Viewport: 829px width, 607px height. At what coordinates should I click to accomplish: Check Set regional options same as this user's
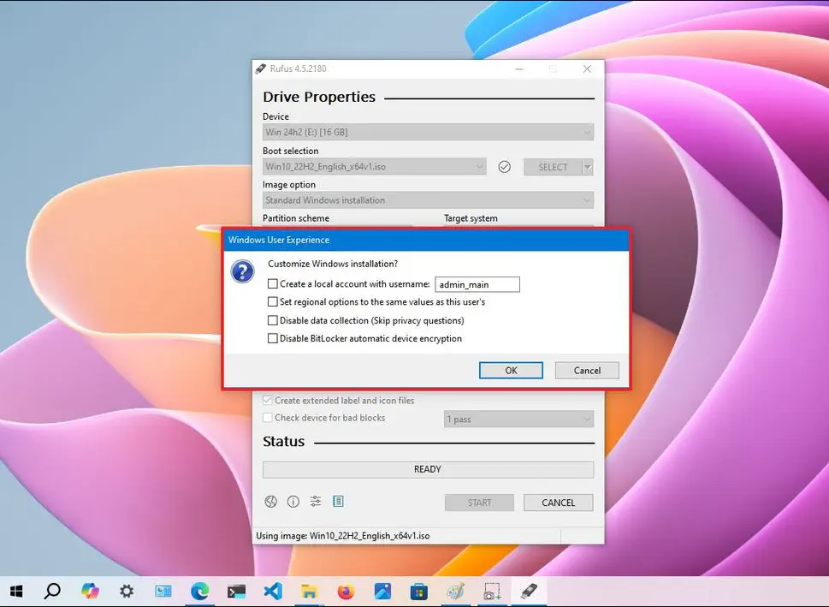pos(273,302)
